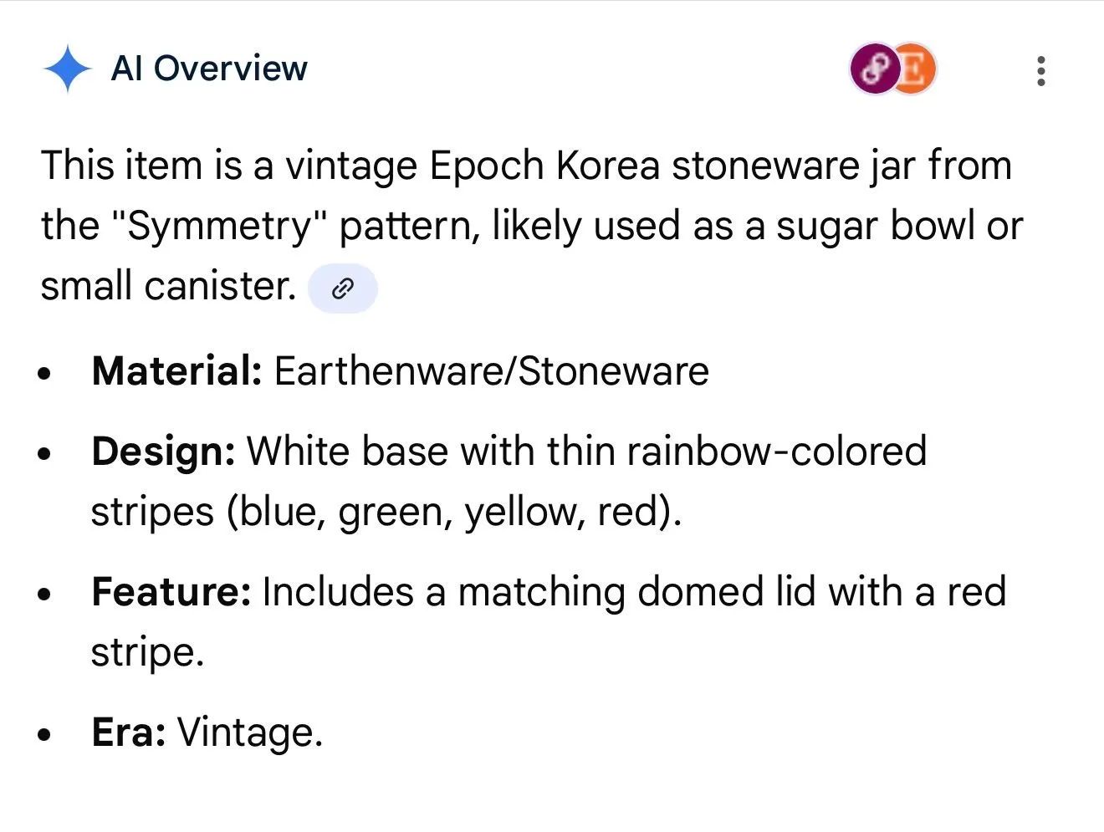
Task: Click the inline link chip after 'small canister.'
Action: pos(343,288)
